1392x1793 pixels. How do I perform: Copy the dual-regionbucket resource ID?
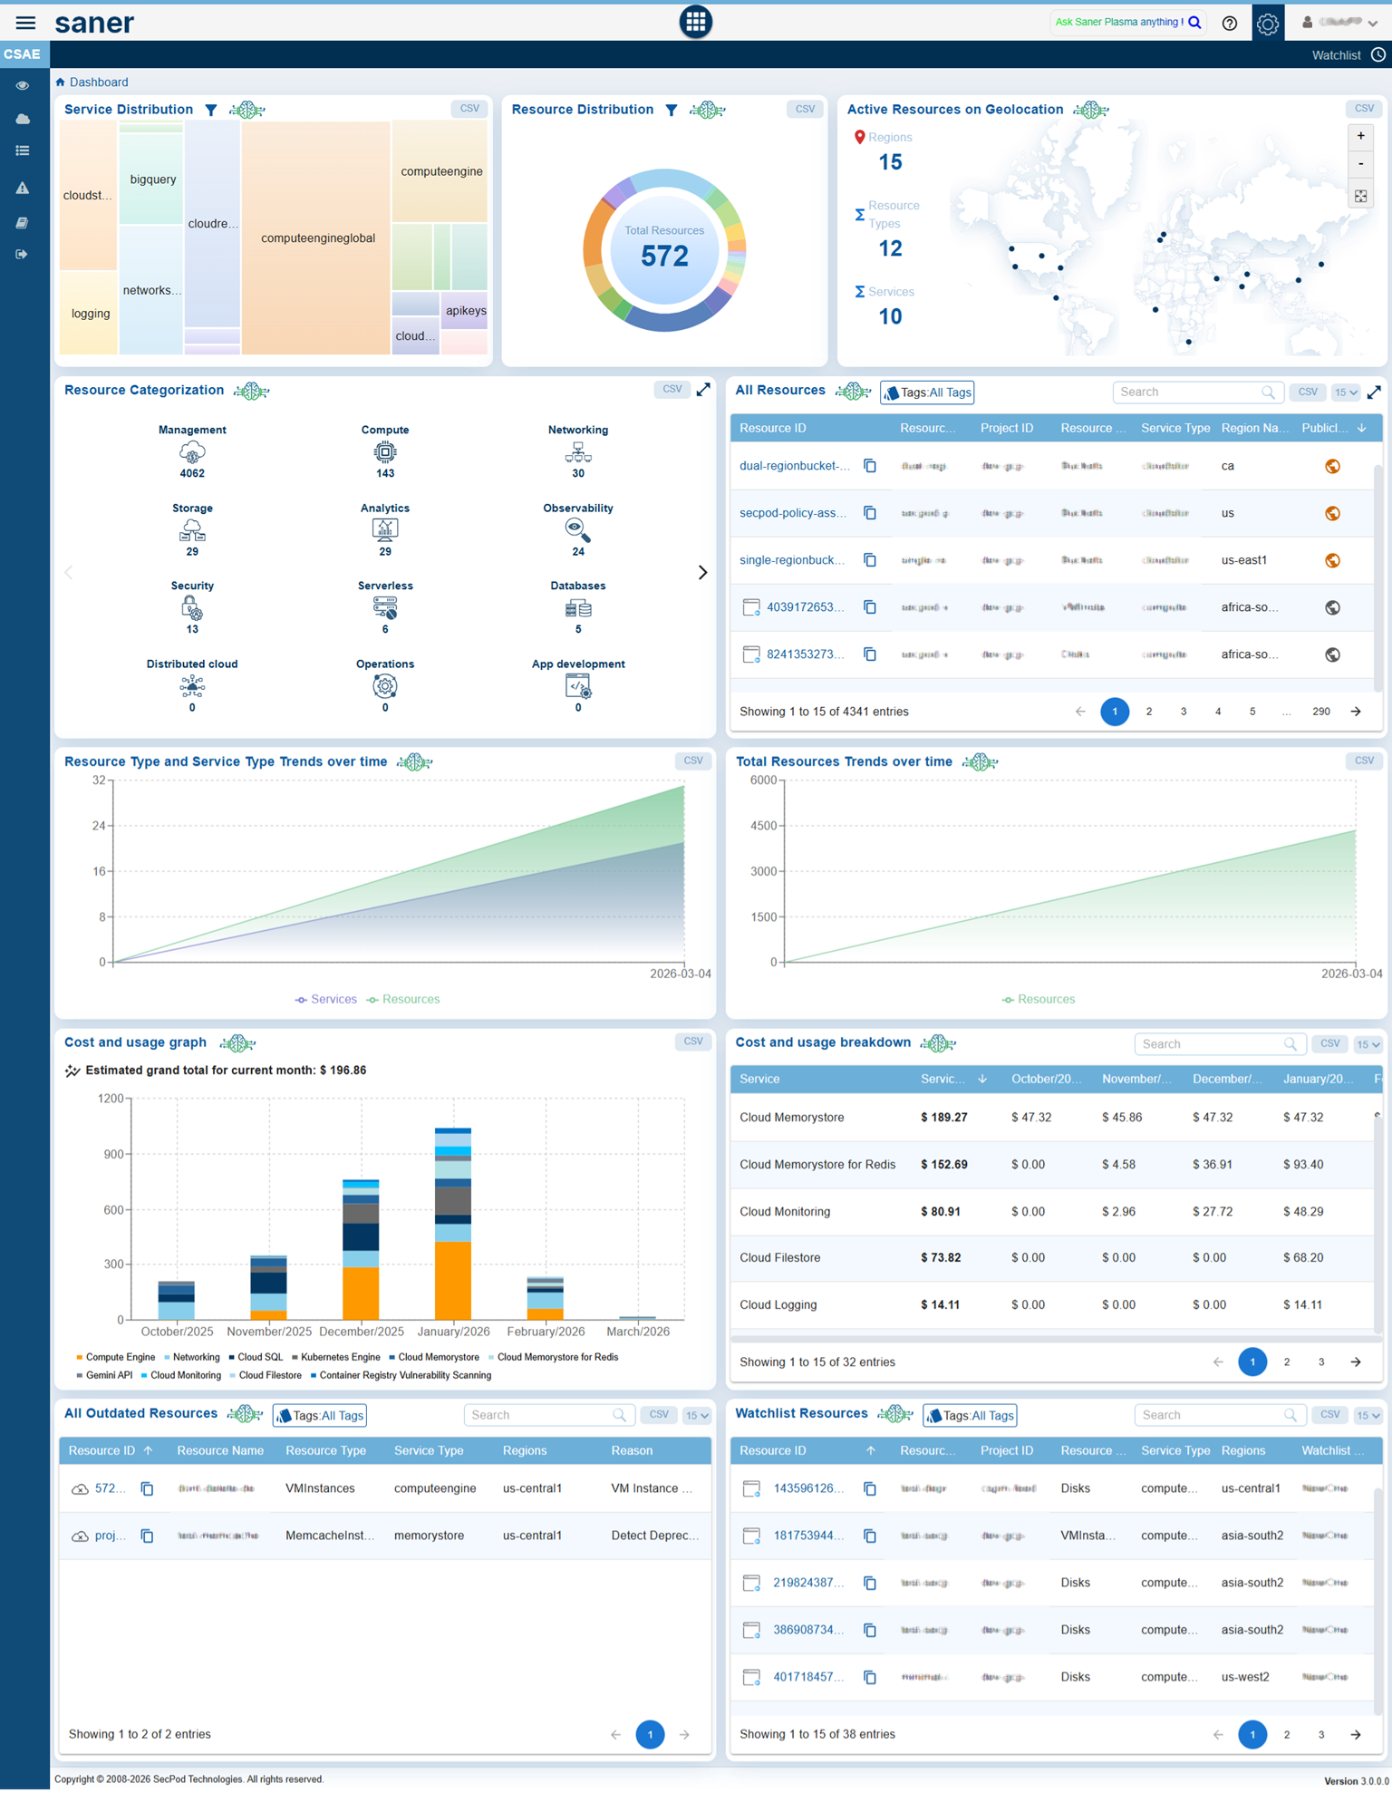(870, 466)
